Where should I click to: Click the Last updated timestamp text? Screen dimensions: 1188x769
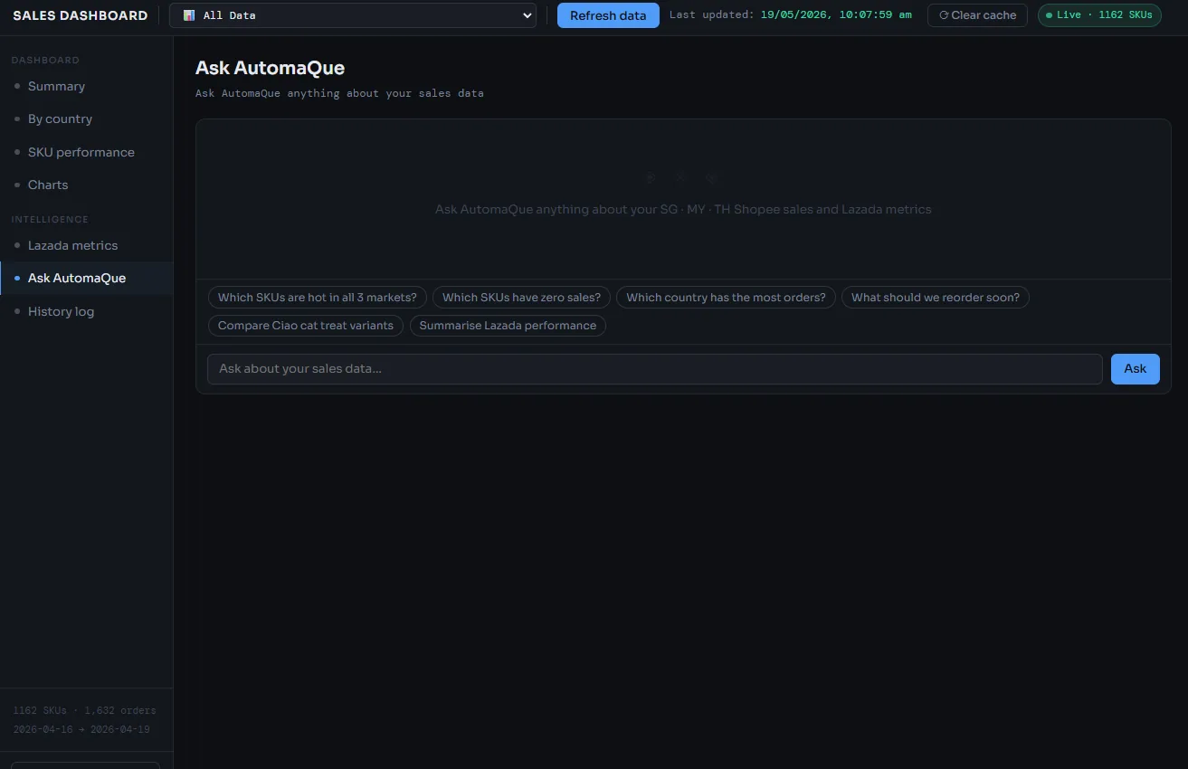coord(791,15)
